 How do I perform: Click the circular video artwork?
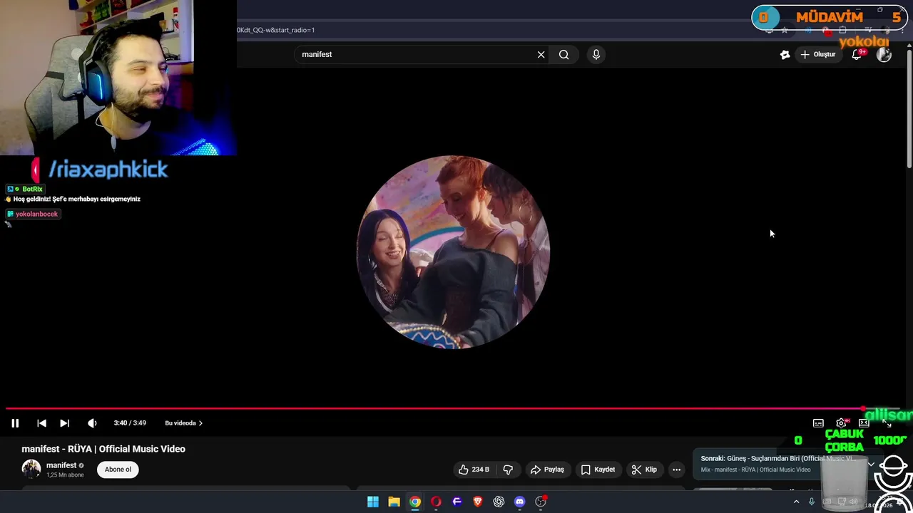tap(453, 252)
